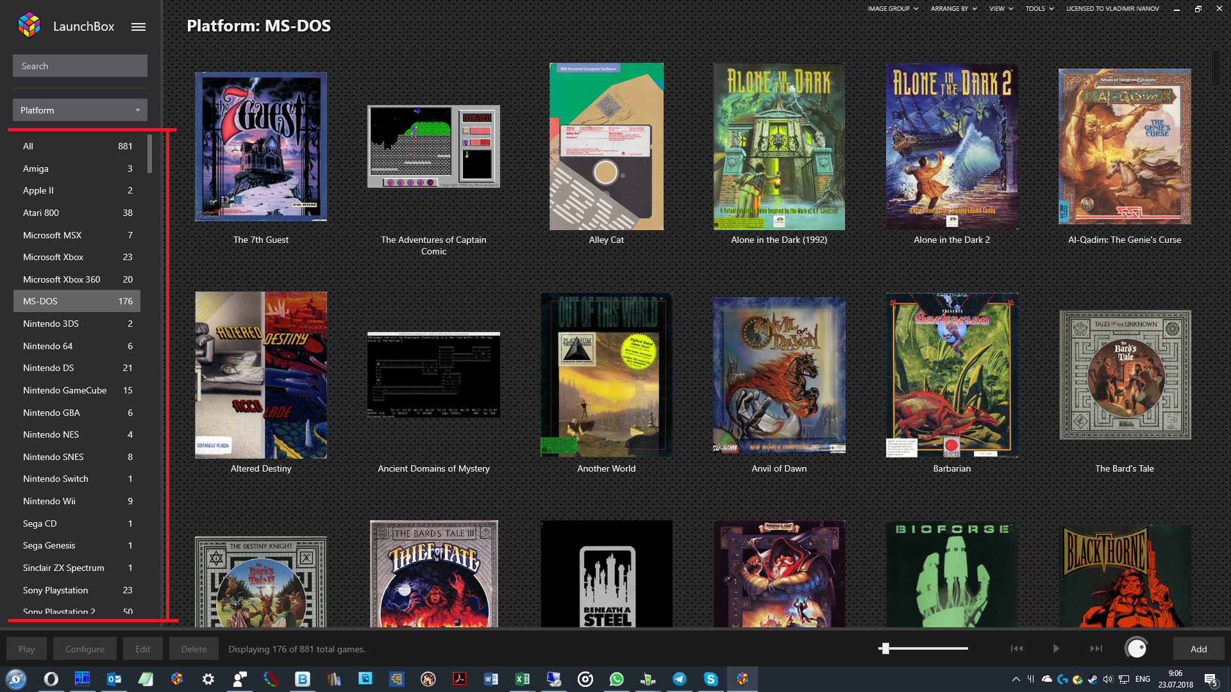Select the Nintendo SNES platform
Viewport: 1231px width, 692px height.
[x=77, y=457]
